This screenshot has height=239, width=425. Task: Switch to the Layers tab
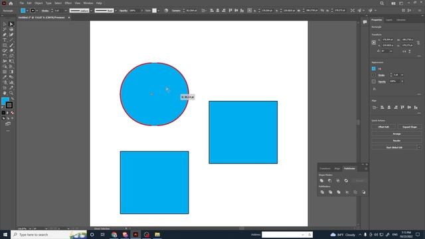pos(389,20)
